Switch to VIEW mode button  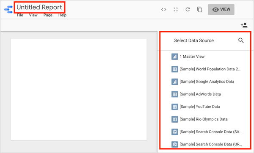221,10
